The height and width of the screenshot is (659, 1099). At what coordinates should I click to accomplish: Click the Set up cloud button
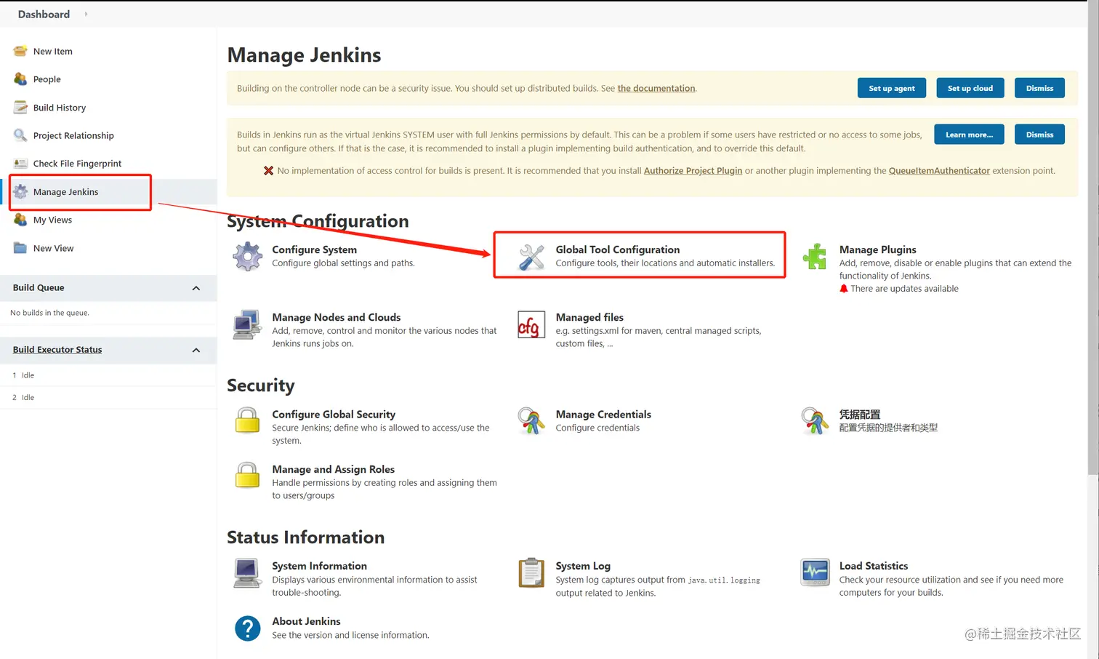[970, 88]
